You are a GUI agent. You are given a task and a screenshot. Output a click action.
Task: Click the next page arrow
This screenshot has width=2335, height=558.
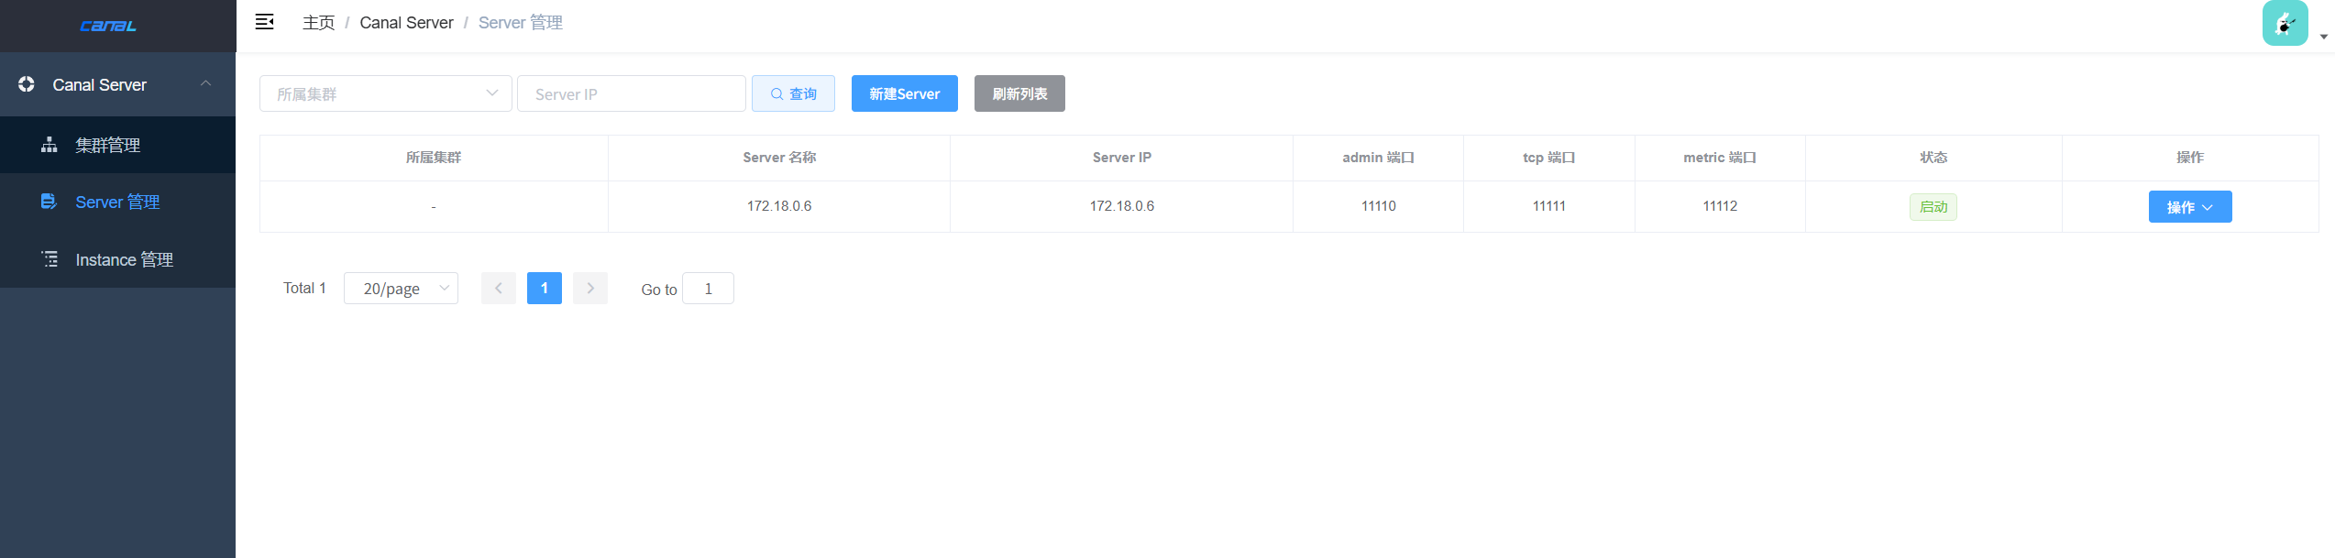click(x=590, y=288)
